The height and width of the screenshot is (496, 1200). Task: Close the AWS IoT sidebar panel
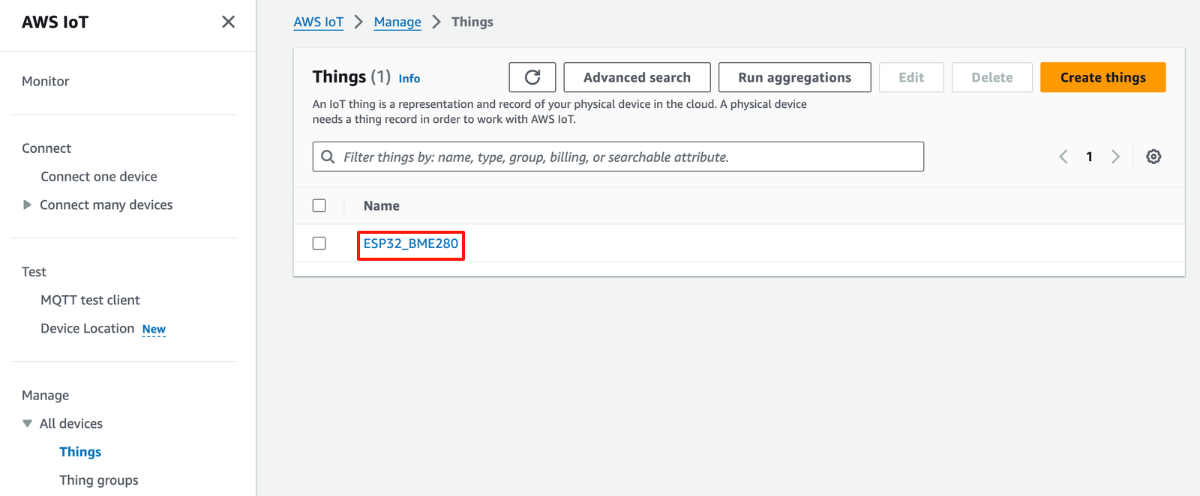pyautogui.click(x=229, y=22)
